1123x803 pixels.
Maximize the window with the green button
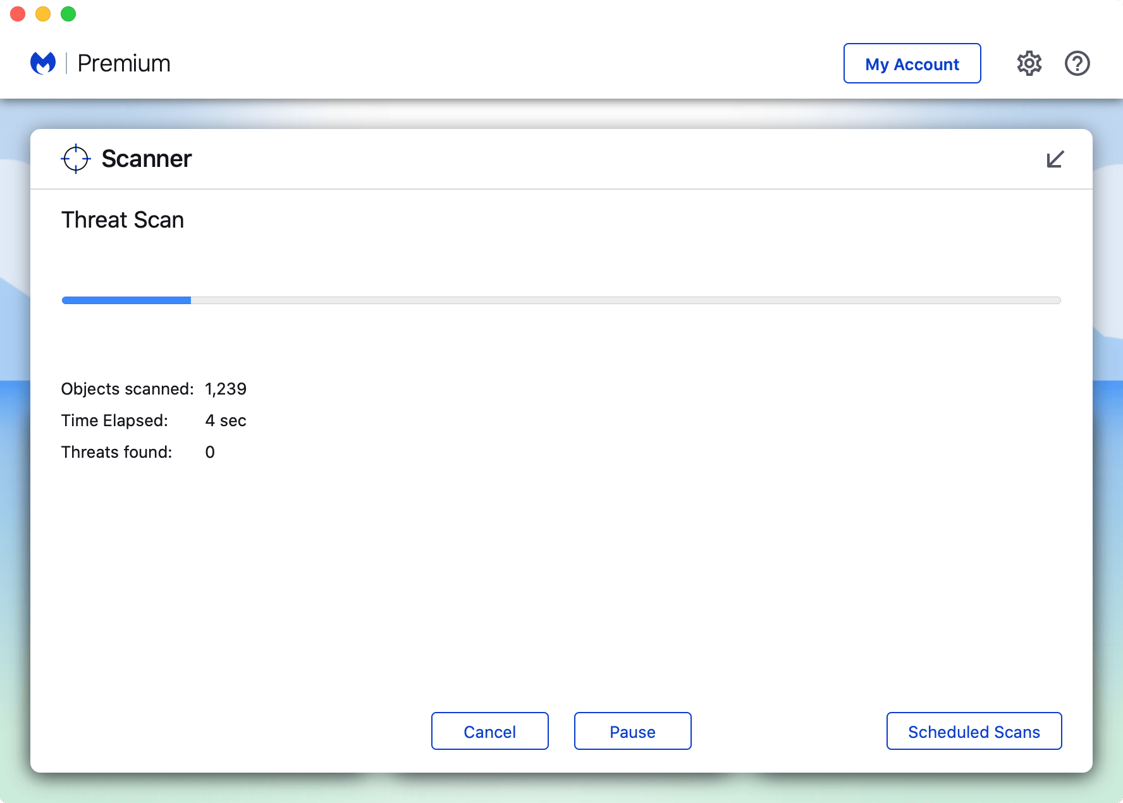click(68, 14)
